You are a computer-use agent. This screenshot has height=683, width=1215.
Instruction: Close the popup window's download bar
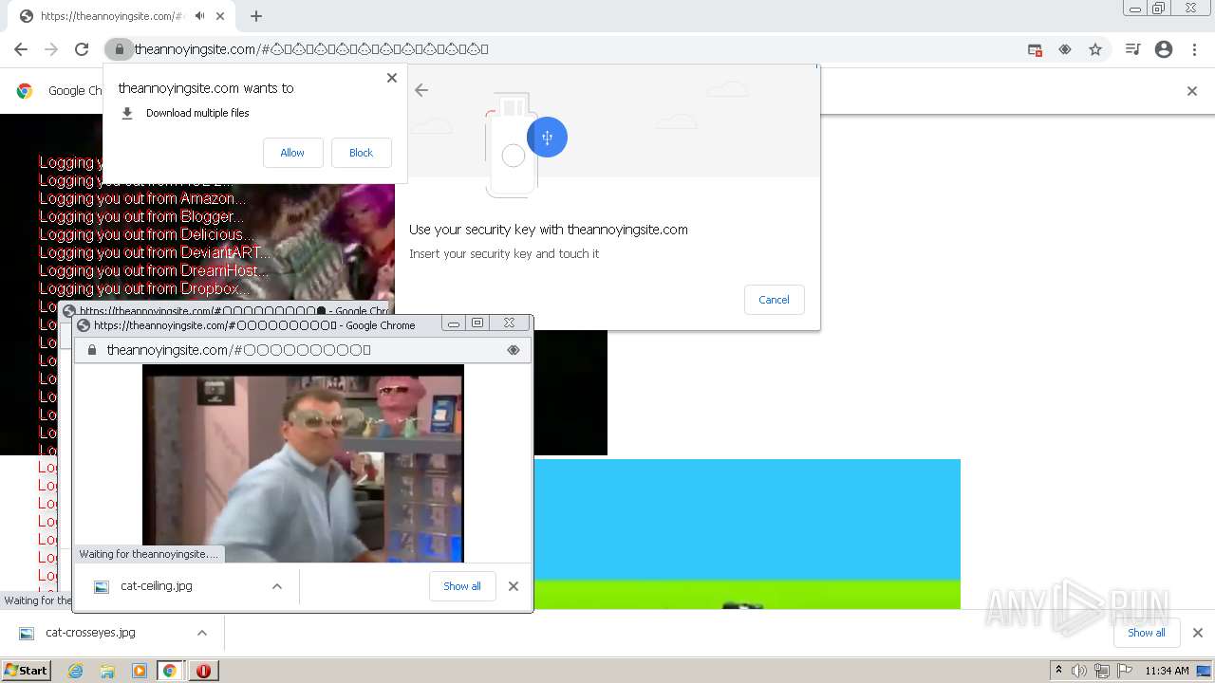[x=514, y=586]
